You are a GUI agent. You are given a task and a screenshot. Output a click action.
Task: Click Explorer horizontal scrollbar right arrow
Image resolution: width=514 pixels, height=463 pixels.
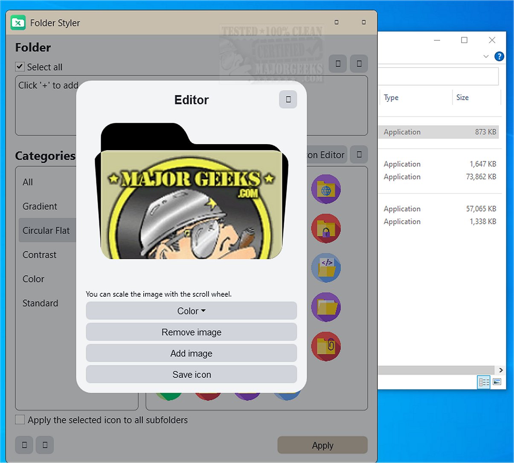[x=501, y=370]
